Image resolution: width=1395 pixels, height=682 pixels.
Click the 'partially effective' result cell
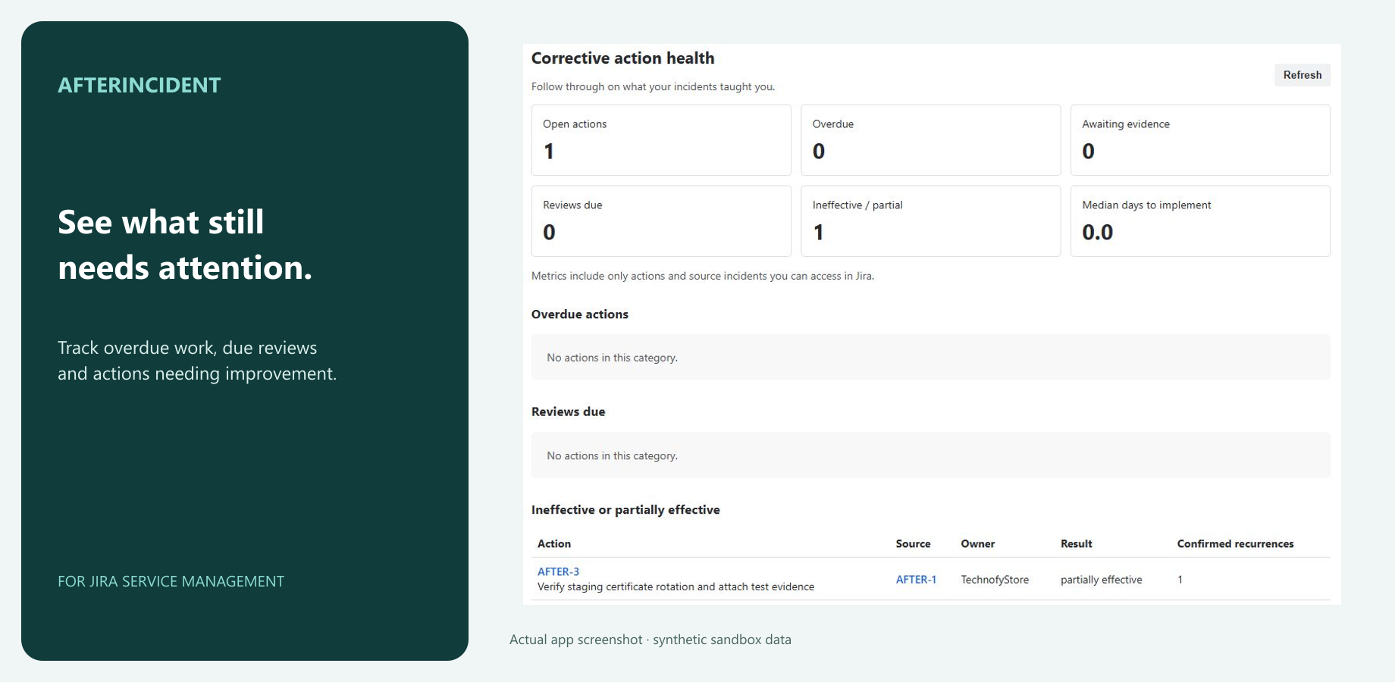pyautogui.click(x=1101, y=579)
